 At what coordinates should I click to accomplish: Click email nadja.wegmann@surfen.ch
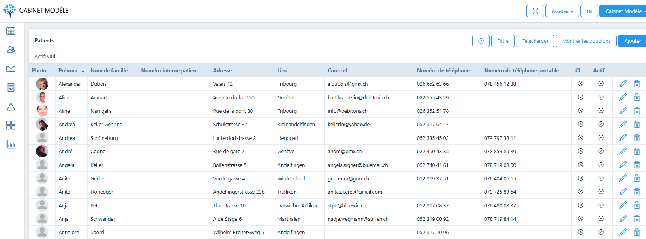tap(358, 219)
